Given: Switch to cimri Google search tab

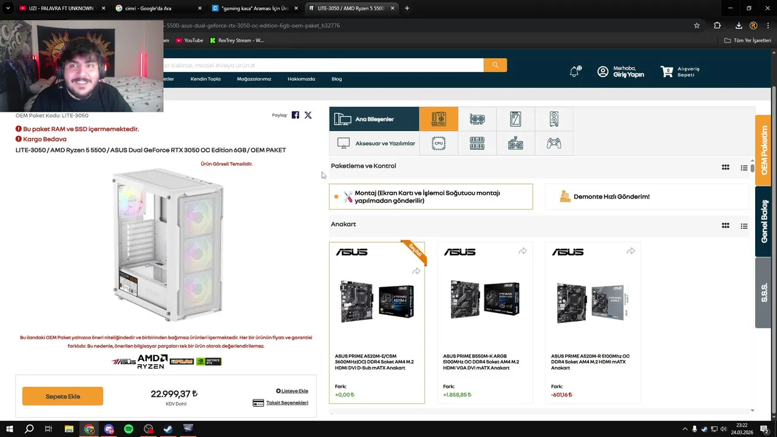Looking at the screenshot, I should click(x=159, y=8).
